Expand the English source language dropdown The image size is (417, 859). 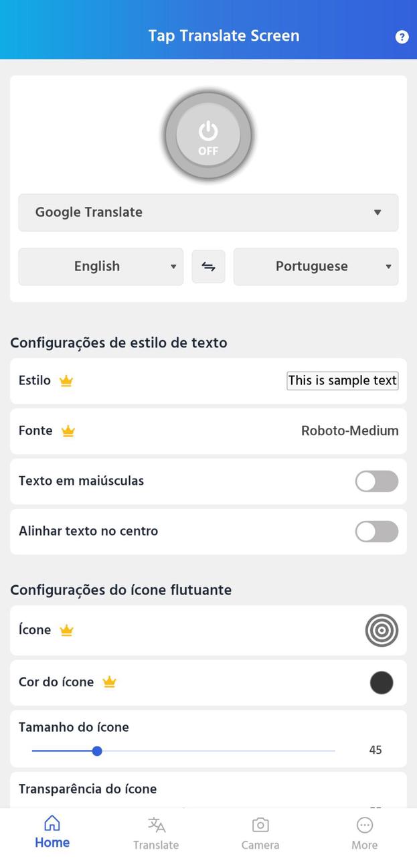tap(100, 266)
